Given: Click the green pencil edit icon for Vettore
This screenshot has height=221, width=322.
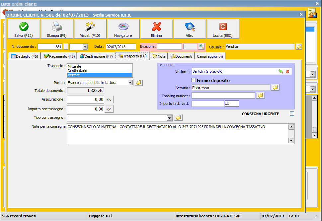Looking at the screenshot, I should click(281, 71).
